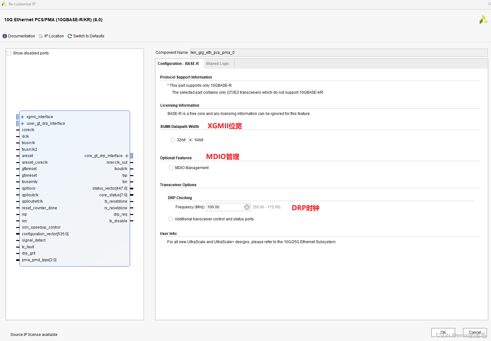Expand the xgmii_interface port group

(23, 117)
